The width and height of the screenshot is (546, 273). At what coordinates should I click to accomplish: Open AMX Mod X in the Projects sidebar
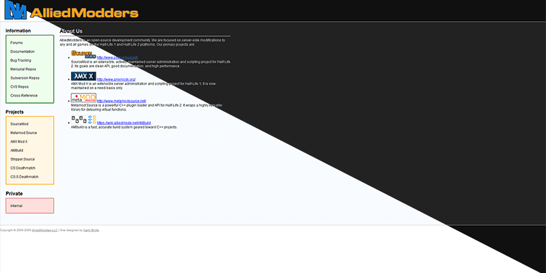pyautogui.click(x=19, y=142)
